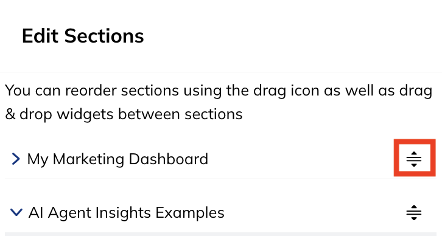Click the drag icon for My Marketing Dashboard
This screenshot has height=236, width=442.
pos(414,159)
